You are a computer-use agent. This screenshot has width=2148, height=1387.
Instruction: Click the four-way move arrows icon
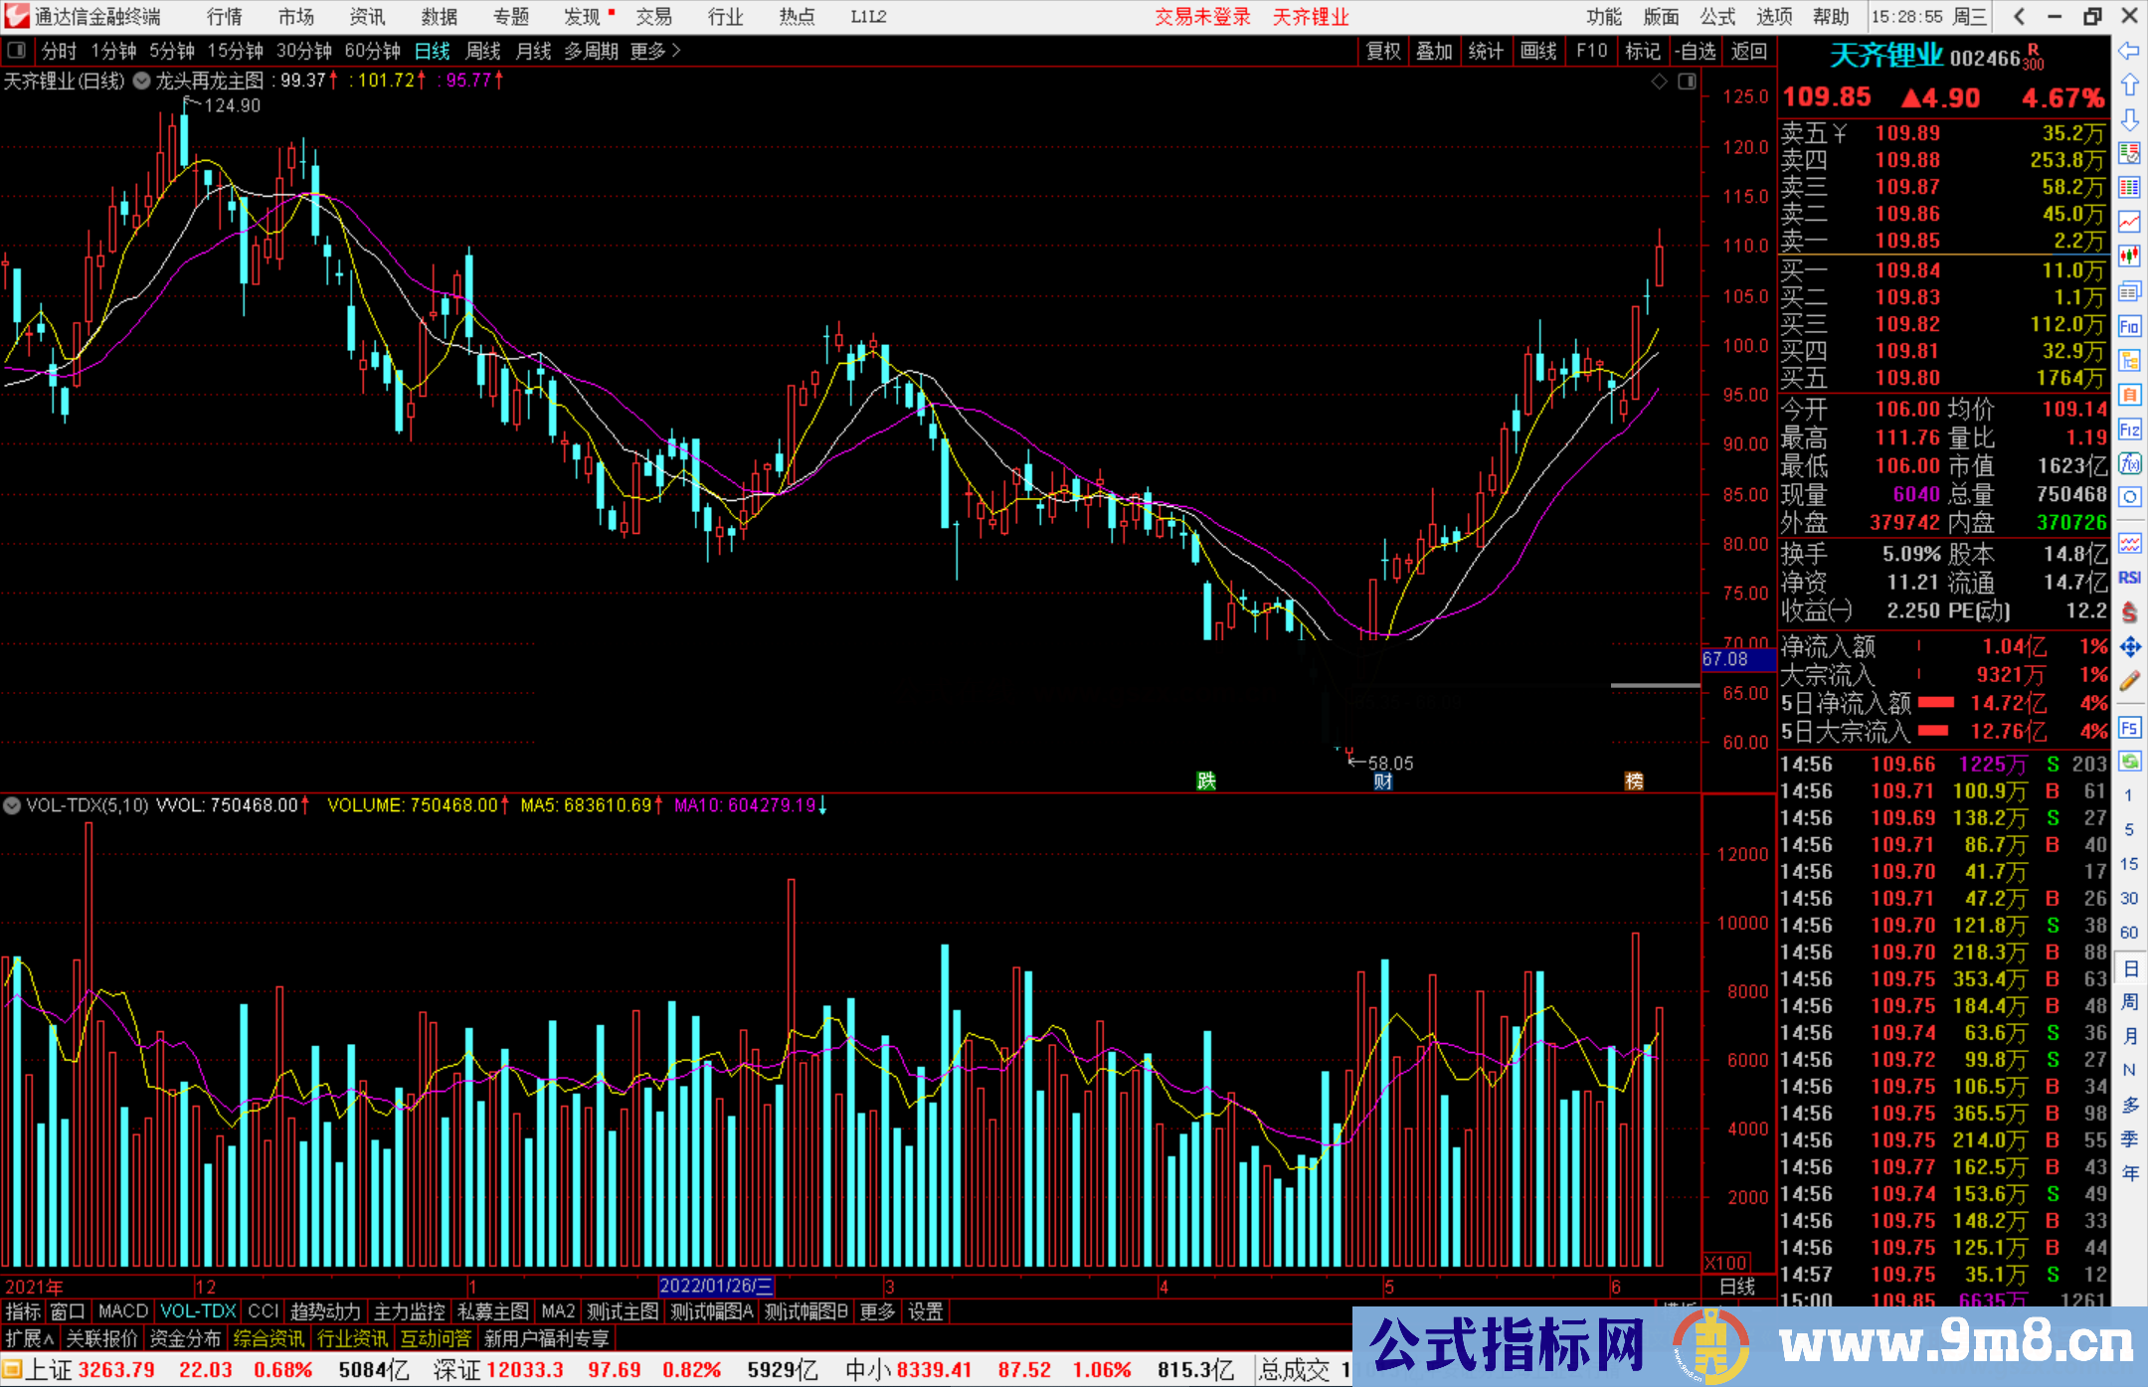(2129, 647)
